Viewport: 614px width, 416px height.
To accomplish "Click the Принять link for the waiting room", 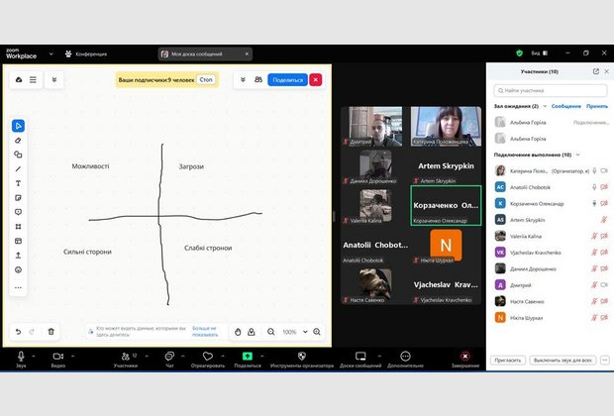I will pos(597,106).
